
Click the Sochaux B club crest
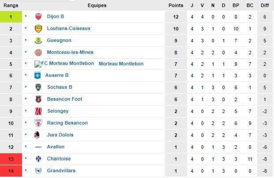(38, 87)
